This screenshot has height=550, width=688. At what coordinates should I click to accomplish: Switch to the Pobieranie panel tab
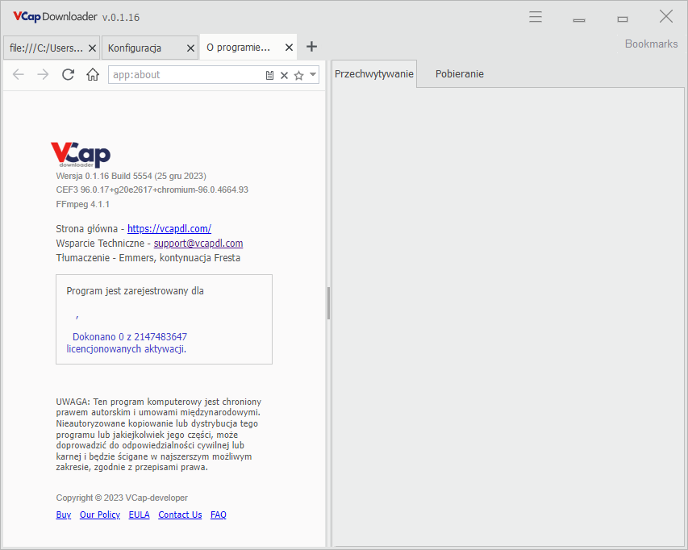pos(460,73)
